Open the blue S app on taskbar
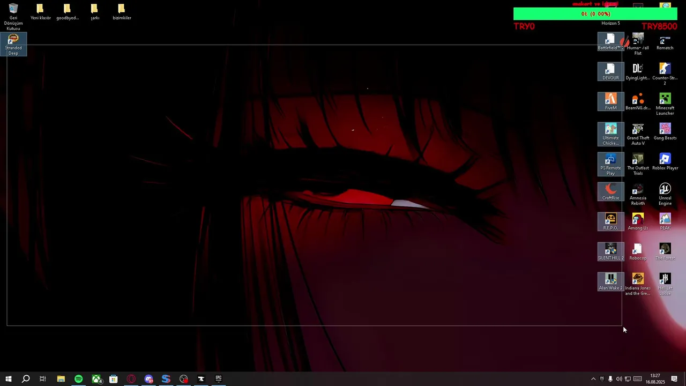Viewport: 686px width, 386px height. point(166,379)
